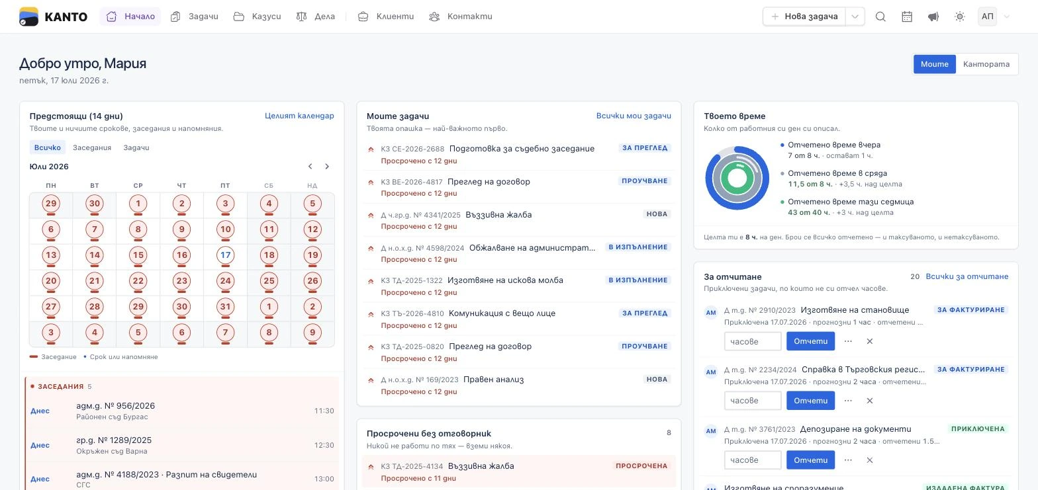1038x490 pixels.
Task: Click Отчети for Депозиране на документи
Action: point(810,460)
